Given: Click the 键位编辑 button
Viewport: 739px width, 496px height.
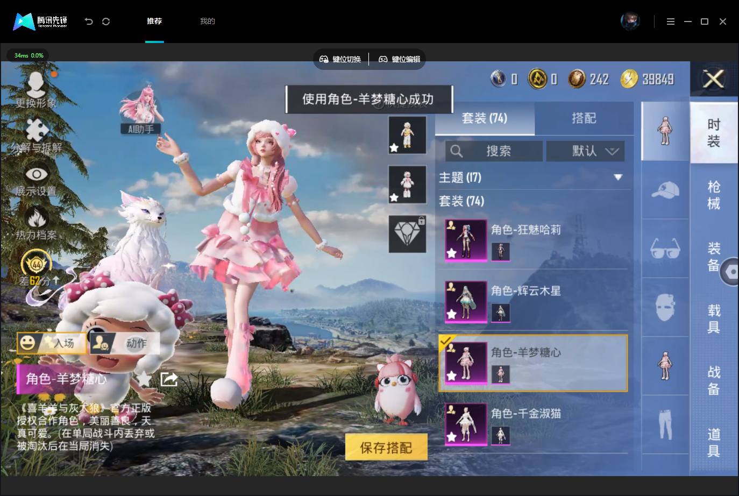Looking at the screenshot, I should 399,59.
